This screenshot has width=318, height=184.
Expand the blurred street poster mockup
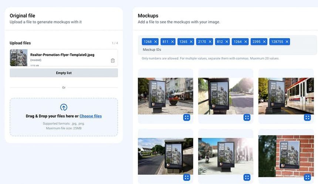pos(247,177)
